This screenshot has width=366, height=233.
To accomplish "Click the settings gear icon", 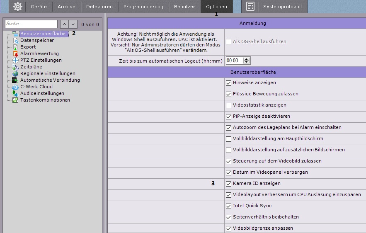I will [x=17, y=7].
